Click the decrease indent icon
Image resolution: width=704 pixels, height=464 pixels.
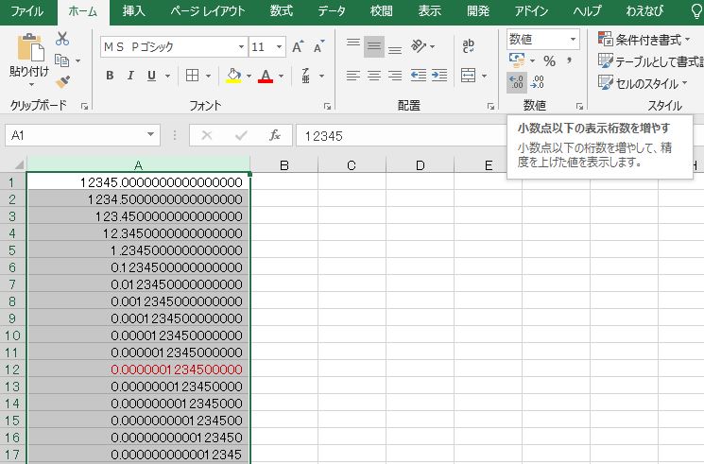click(x=419, y=76)
